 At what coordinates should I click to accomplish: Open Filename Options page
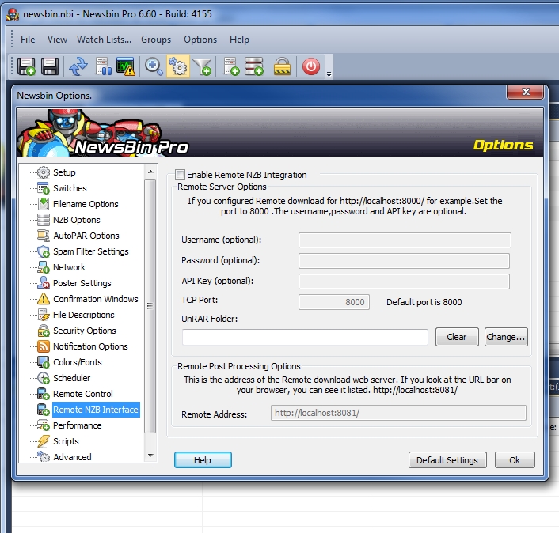[x=86, y=204]
